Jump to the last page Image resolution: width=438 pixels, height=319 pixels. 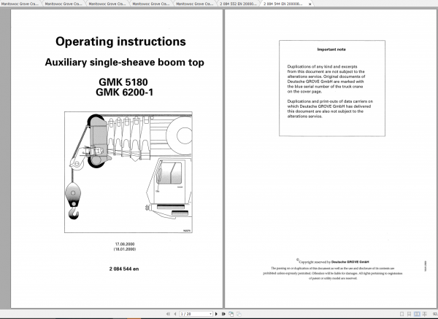(x=223, y=314)
